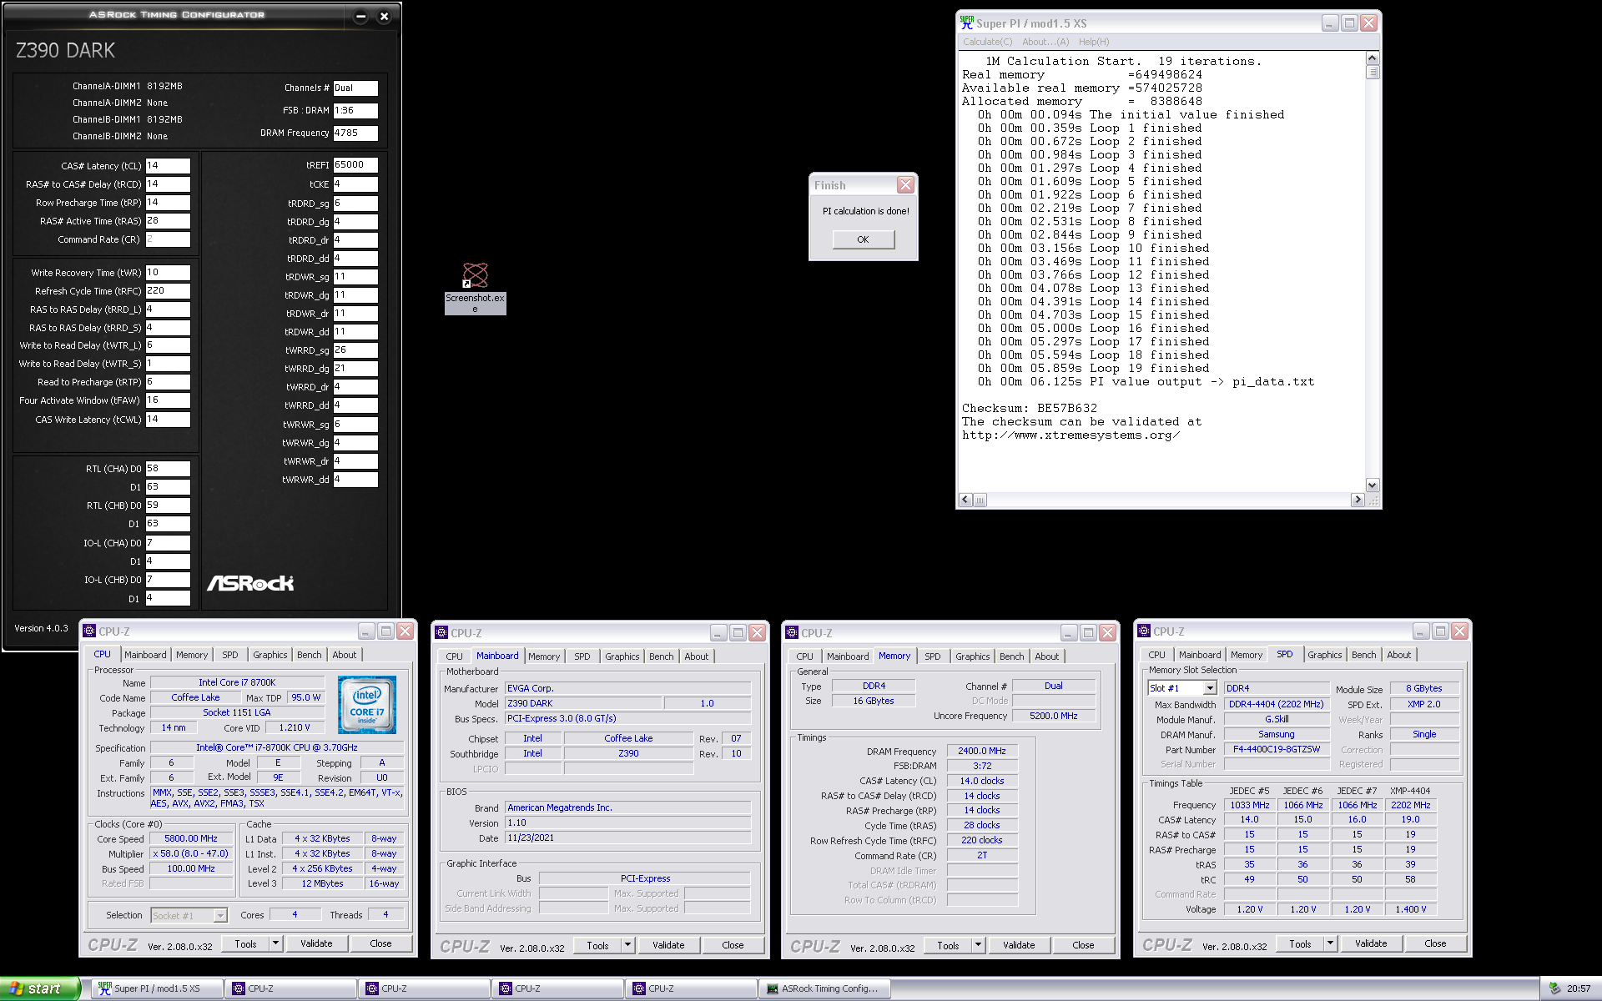Click DRAM Frequency value 2400.0 MHz
The height and width of the screenshot is (1001, 1602).
[982, 751]
